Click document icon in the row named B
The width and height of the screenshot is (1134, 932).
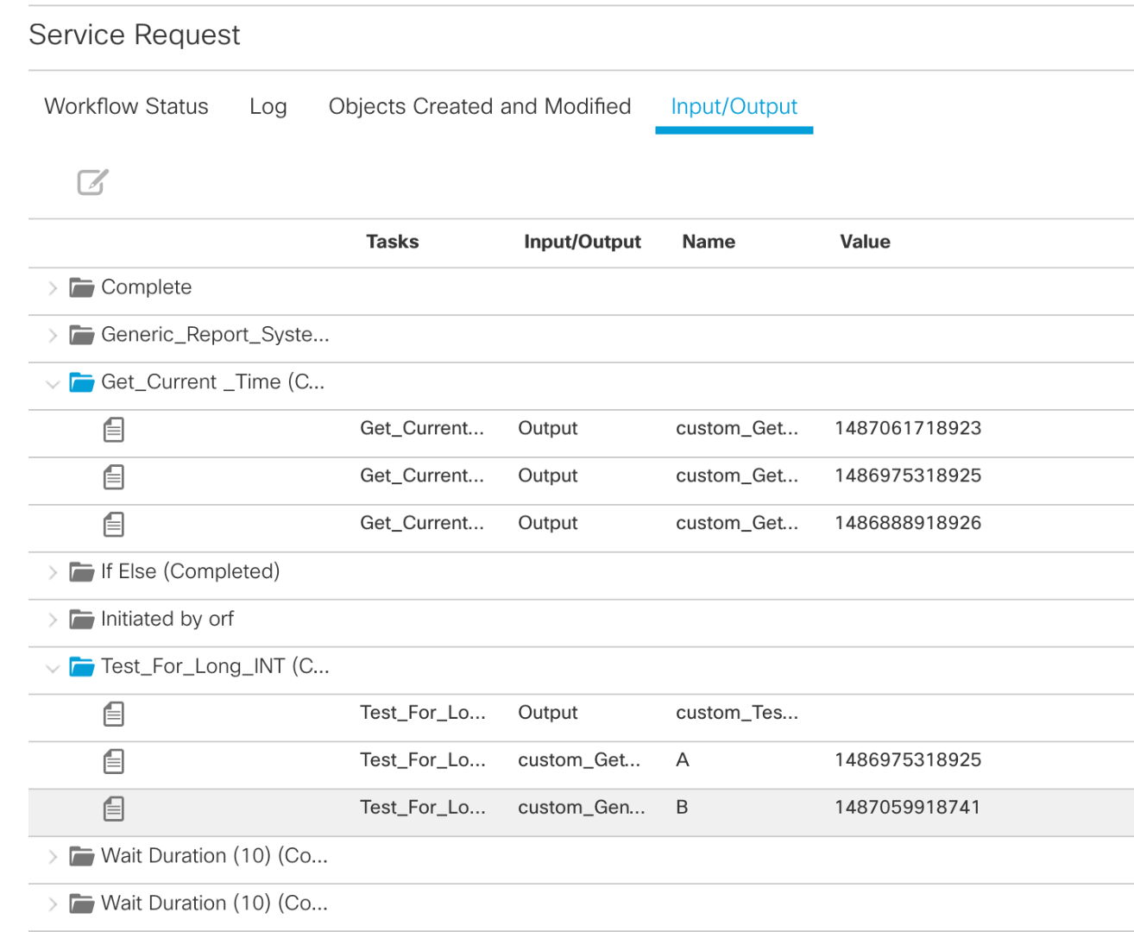click(x=114, y=809)
